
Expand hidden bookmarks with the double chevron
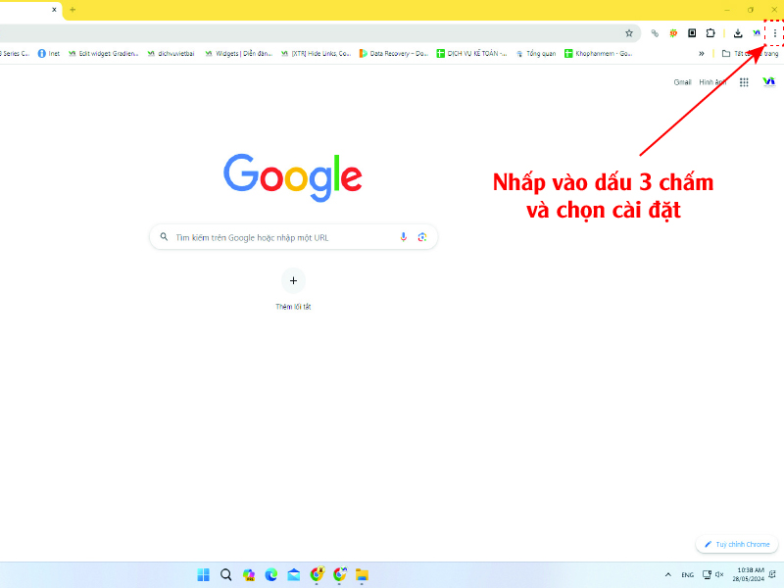[702, 54]
